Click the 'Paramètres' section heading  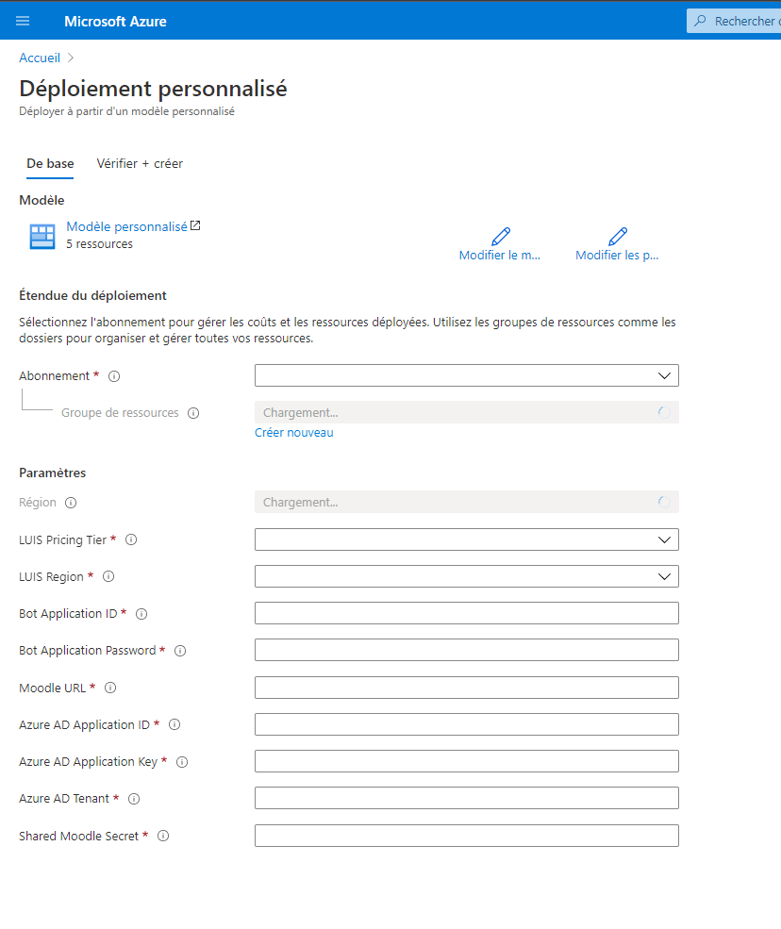click(52, 473)
